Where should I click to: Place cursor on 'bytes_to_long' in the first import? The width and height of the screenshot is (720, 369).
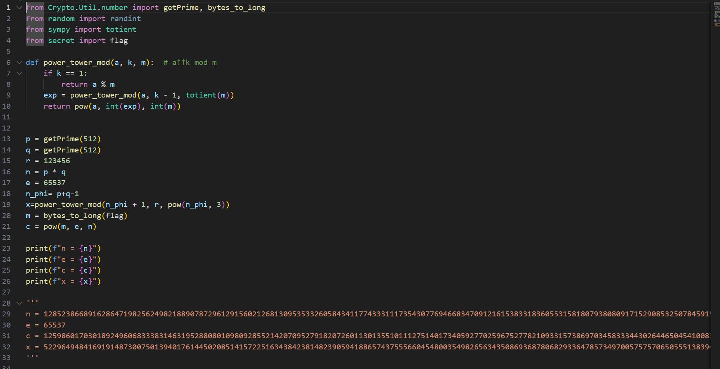(x=236, y=8)
